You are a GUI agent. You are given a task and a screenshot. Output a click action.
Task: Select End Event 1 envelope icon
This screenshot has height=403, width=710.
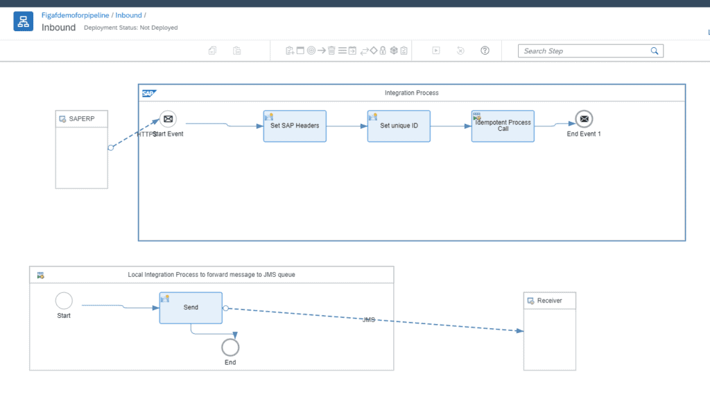(x=584, y=119)
